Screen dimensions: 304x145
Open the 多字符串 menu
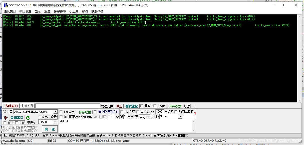click(x=60, y=11)
